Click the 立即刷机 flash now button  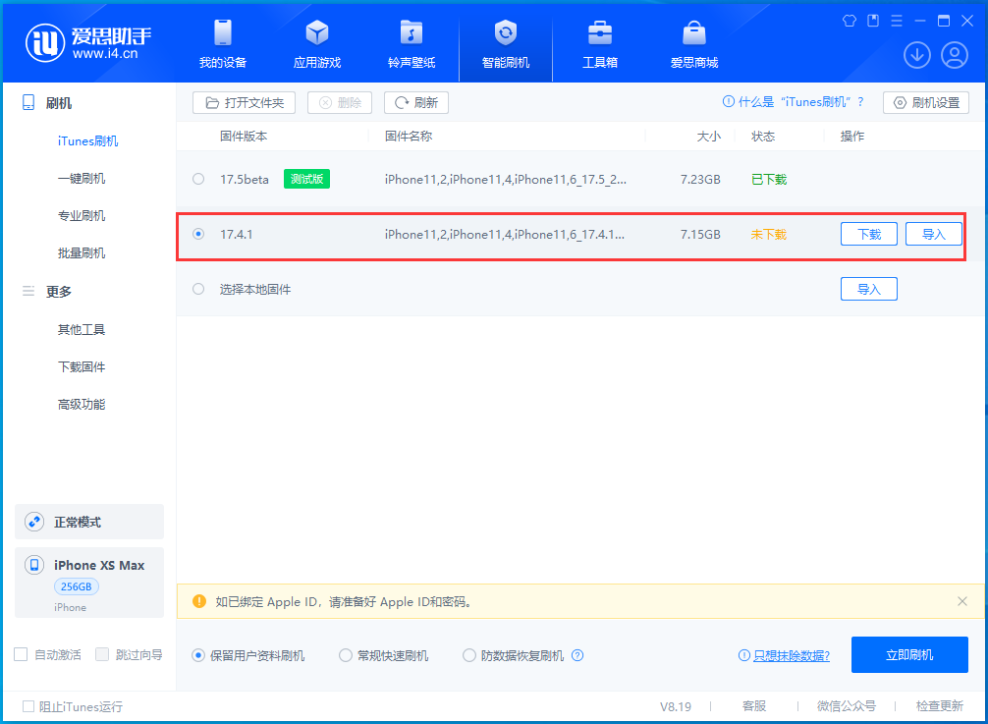[x=909, y=654]
